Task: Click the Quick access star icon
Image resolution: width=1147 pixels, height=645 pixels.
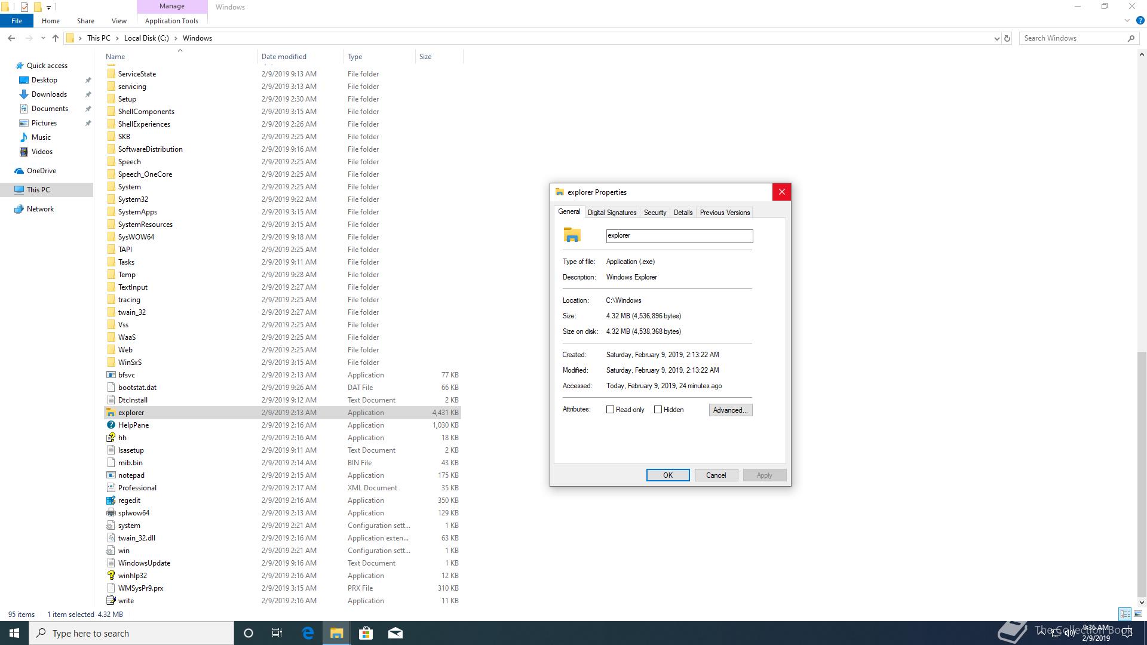Action: [x=19, y=66]
